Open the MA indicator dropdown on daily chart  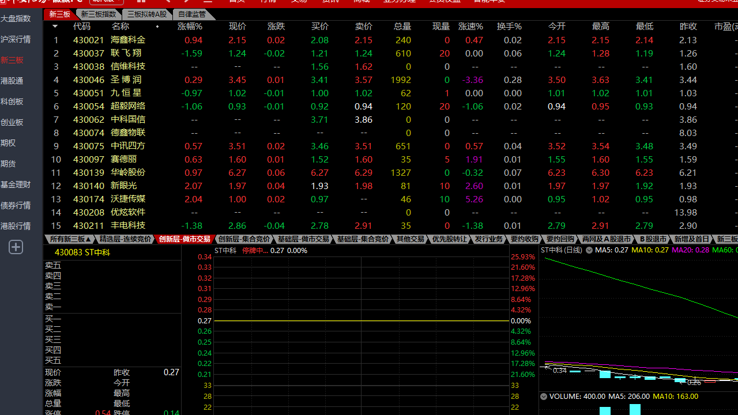[x=589, y=250]
